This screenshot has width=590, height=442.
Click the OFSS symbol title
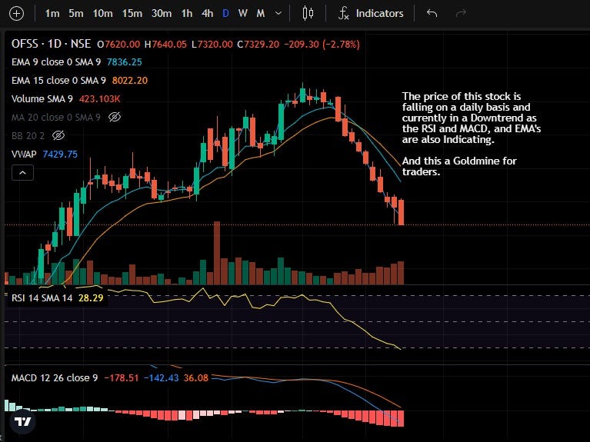[51, 44]
